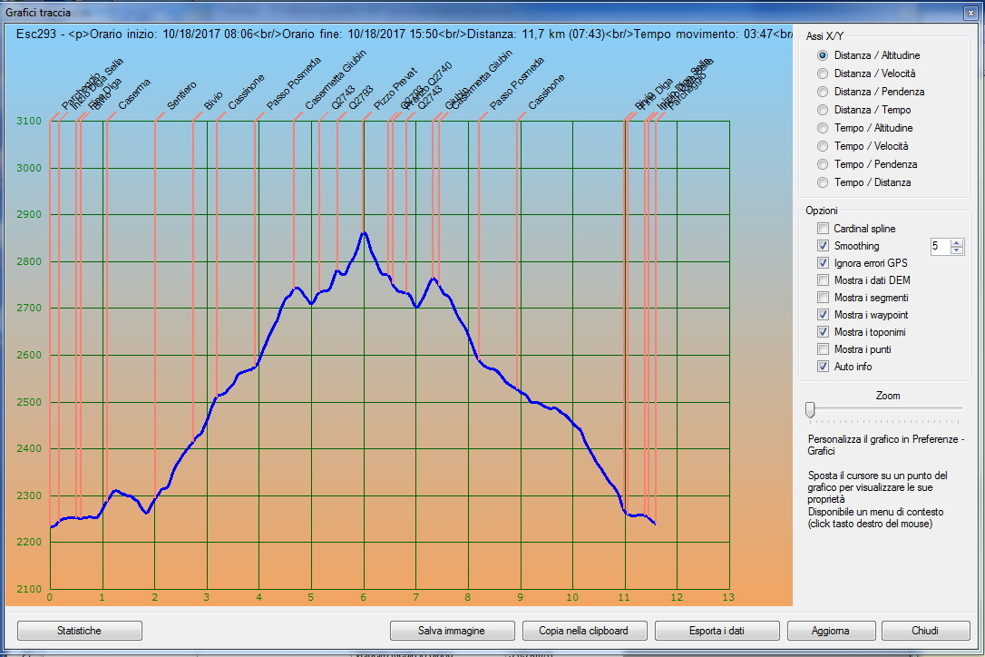Click the Zoom slider handle
985x657 pixels.
pos(810,409)
